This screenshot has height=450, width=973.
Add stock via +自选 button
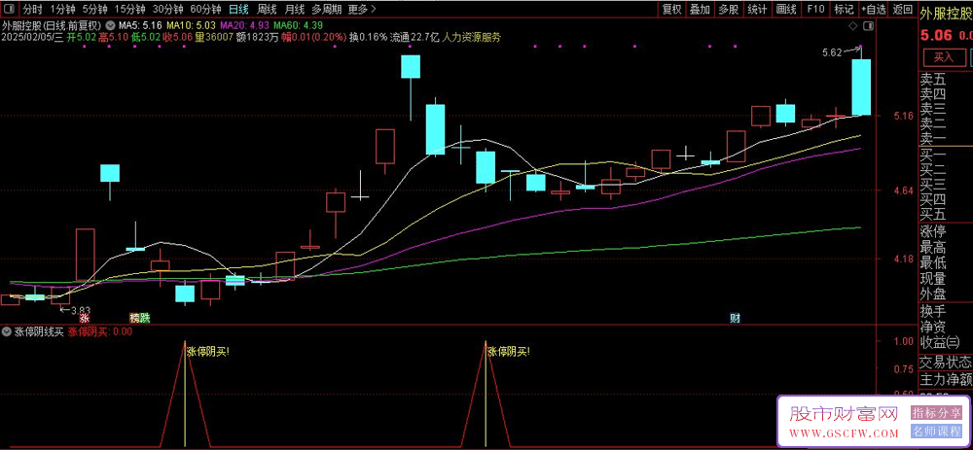[x=874, y=10]
